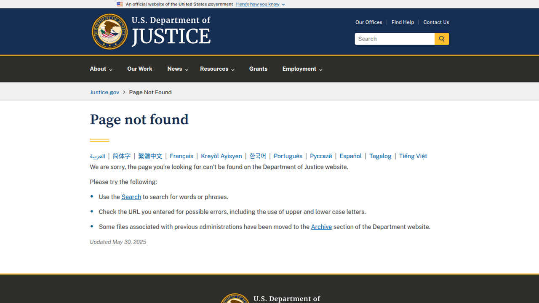Click the "Please try the following:" text
The image size is (539, 303).
click(123, 182)
